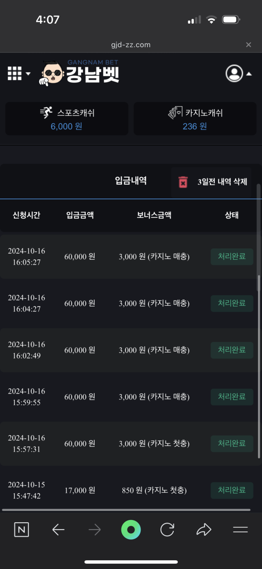Image resolution: width=262 pixels, height=569 pixels.
Task: Go back with the left arrow
Action: [x=58, y=530]
